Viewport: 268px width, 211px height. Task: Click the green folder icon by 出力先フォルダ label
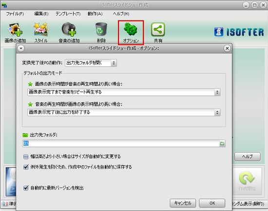click(x=25, y=135)
